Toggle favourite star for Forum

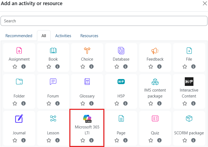click(x=49, y=103)
